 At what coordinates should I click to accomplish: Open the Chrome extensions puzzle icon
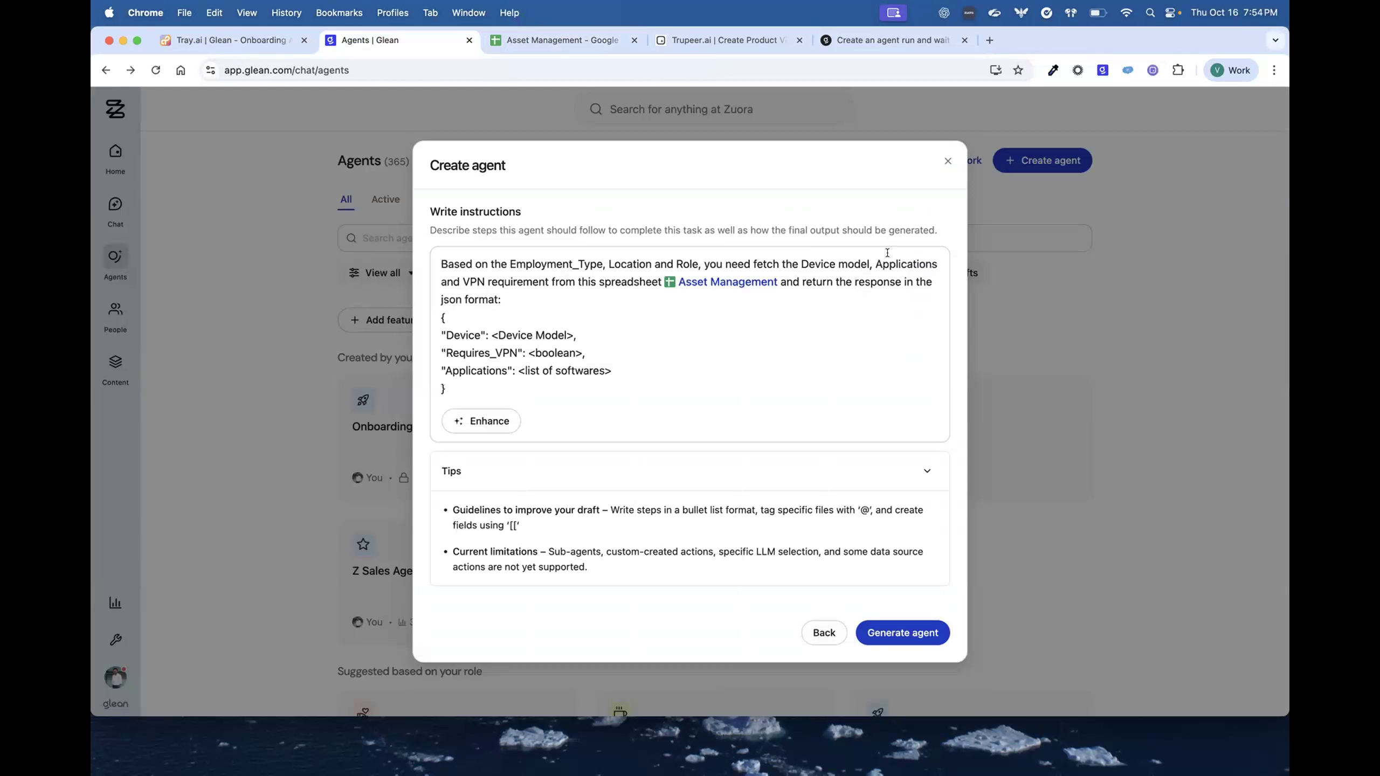[x=1178, y=70]
